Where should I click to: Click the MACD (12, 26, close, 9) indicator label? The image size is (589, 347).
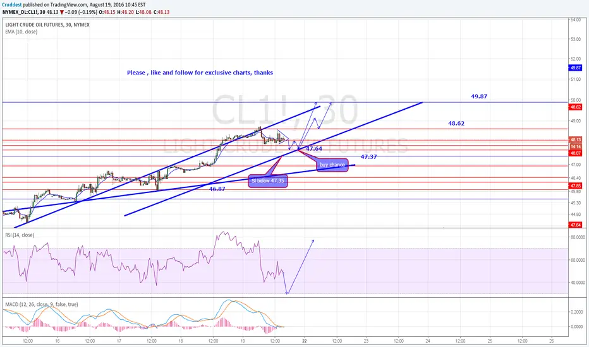coord(41,305)
